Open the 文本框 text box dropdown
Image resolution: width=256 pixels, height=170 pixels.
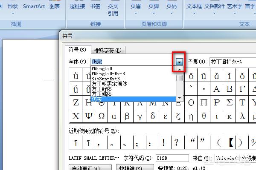(x=194, y=9)
